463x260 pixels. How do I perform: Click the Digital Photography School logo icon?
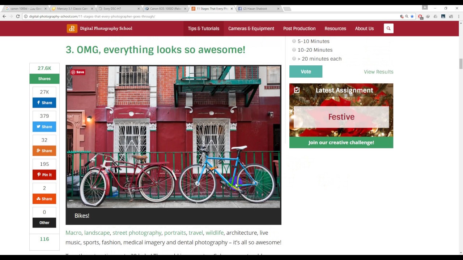(72, 29)
